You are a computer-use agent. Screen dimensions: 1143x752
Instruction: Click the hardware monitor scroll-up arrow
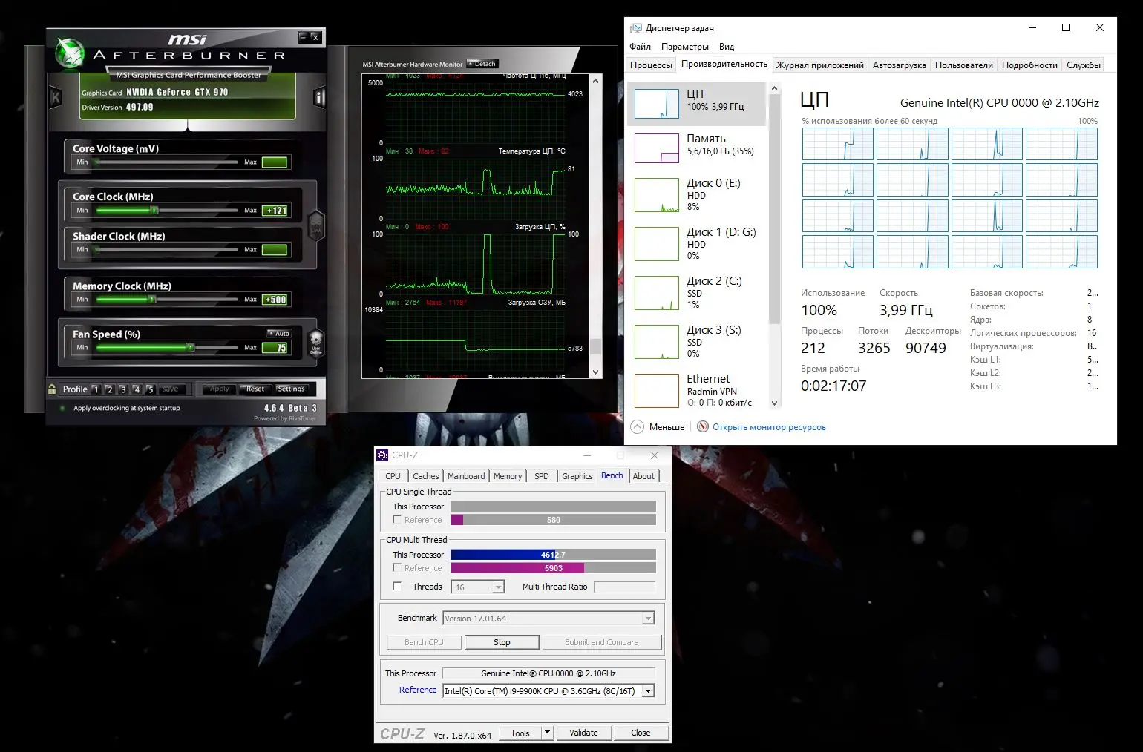(x=595, y=79)
